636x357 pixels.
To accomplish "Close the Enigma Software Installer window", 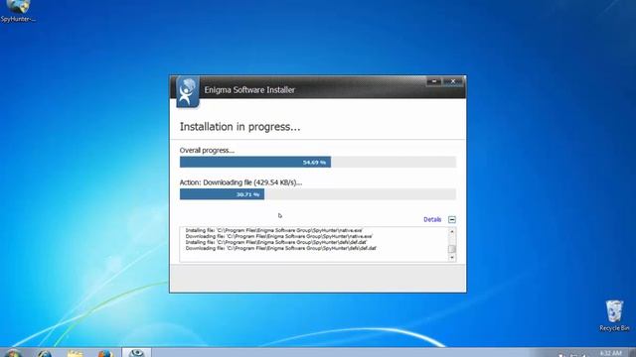I will point(453,81).
